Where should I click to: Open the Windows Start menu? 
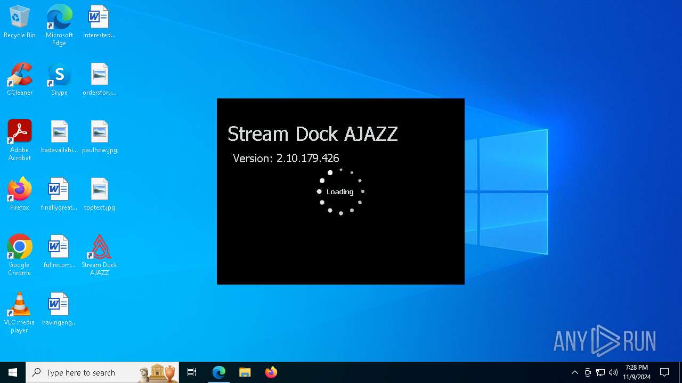(x=13, y=372)
